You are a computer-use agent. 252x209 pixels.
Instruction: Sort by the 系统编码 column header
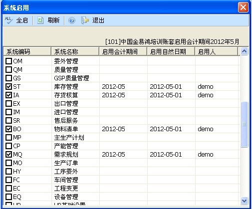27,51
